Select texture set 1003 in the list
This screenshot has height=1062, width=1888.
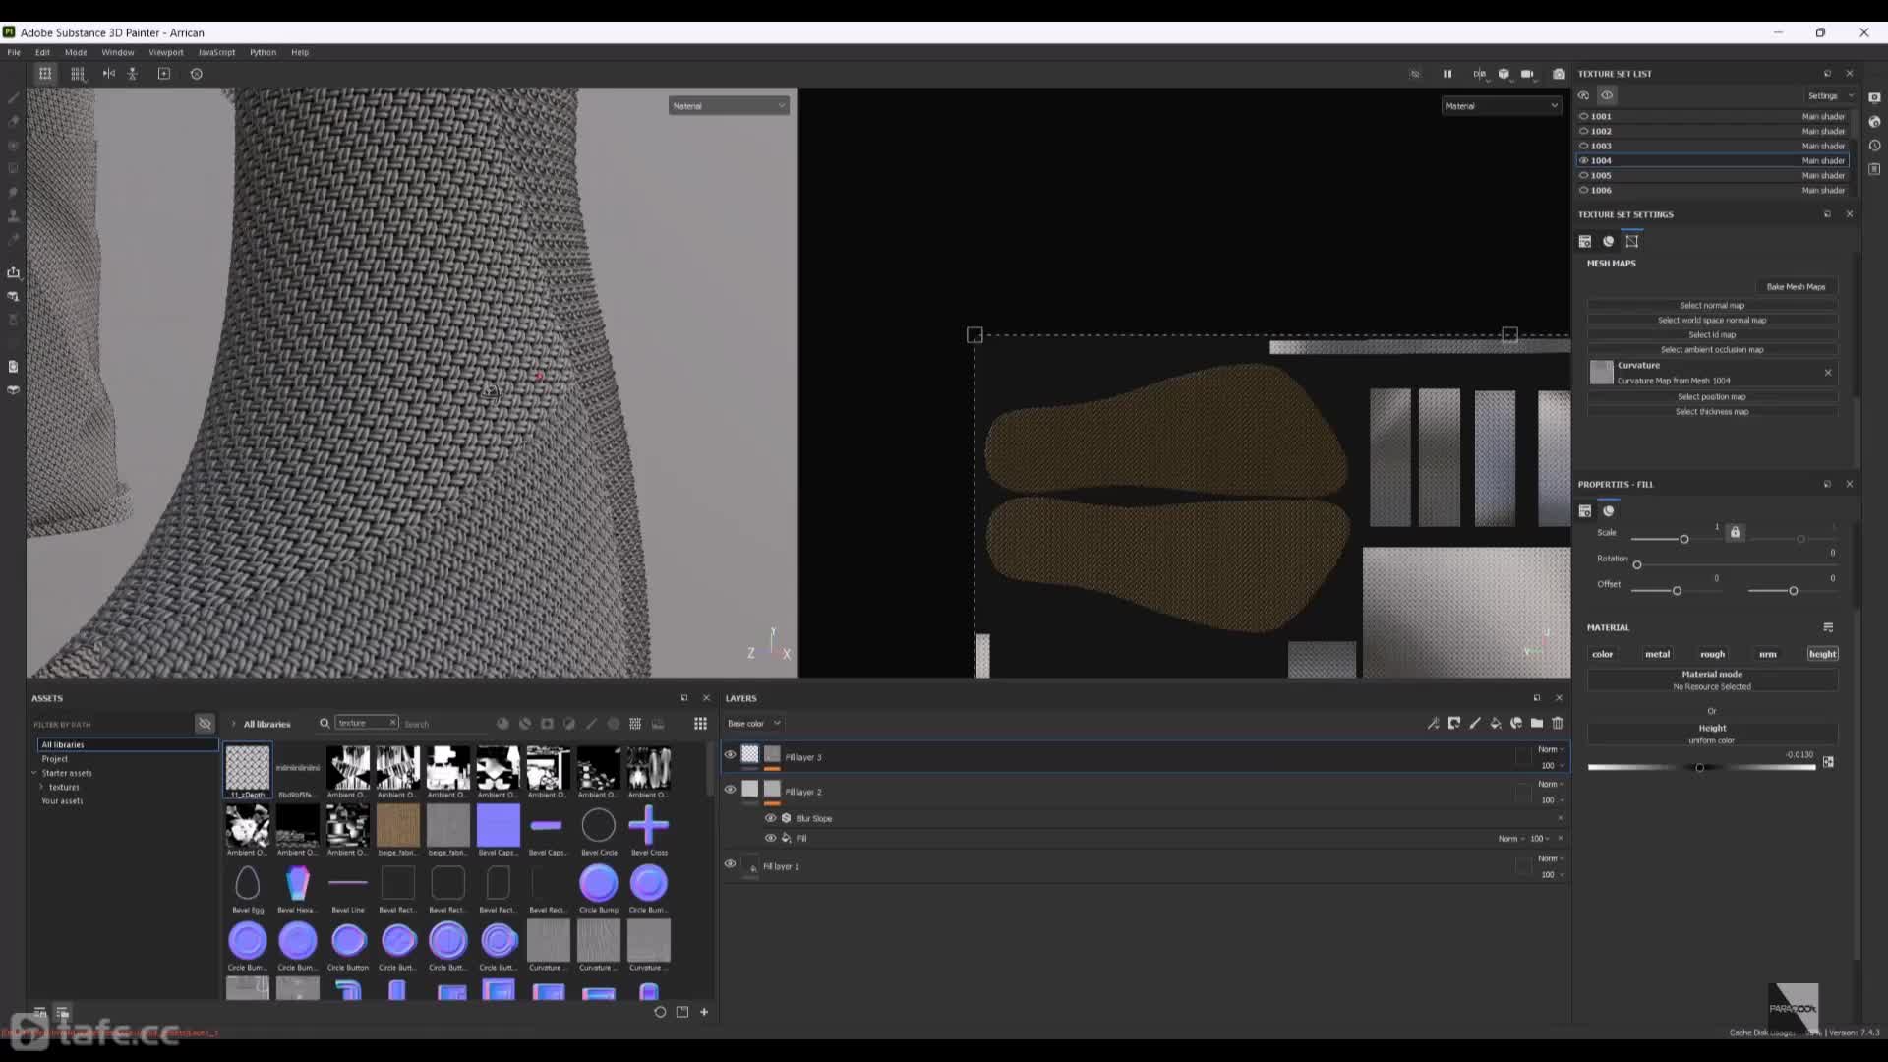click(1712, 146)
